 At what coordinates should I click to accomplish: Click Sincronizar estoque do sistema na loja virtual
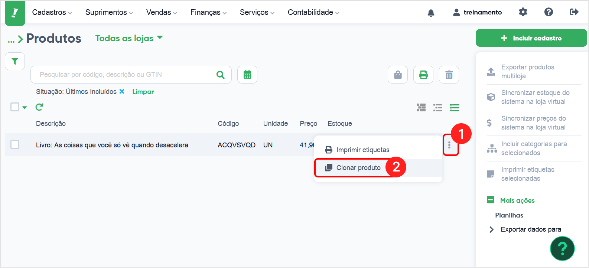[x=534, y=97]
